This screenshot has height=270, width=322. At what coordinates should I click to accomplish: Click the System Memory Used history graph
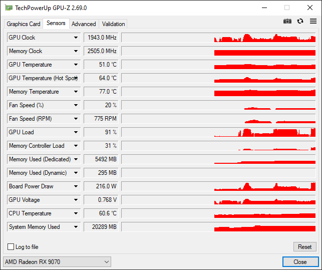tap(218, 227)
